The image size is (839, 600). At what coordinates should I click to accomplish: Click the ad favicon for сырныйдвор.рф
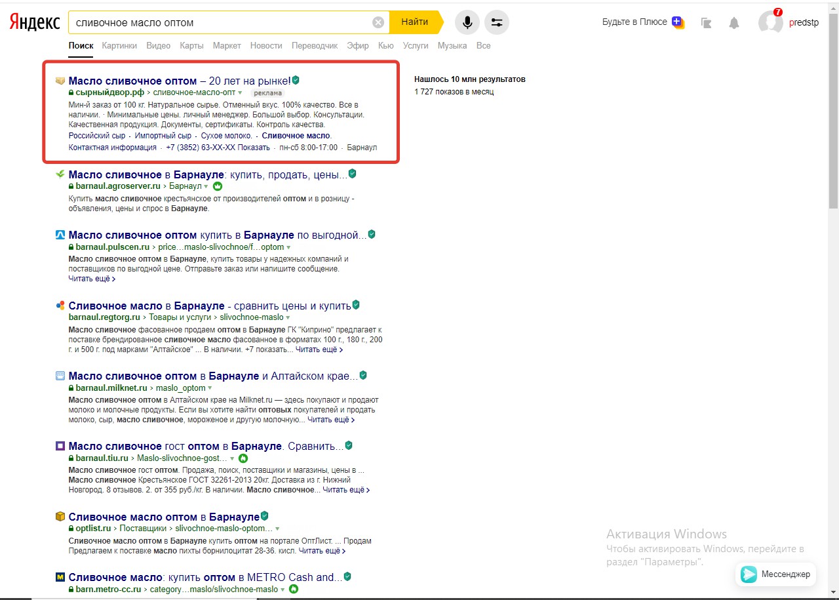point(60,81)
